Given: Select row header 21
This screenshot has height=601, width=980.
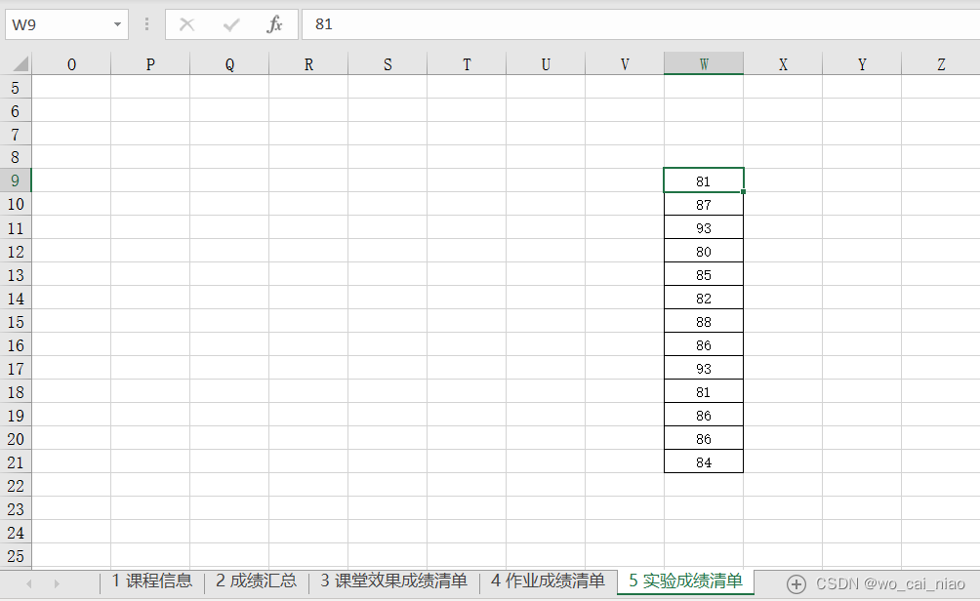Looking at the screenshot, I should pos(16,462).
